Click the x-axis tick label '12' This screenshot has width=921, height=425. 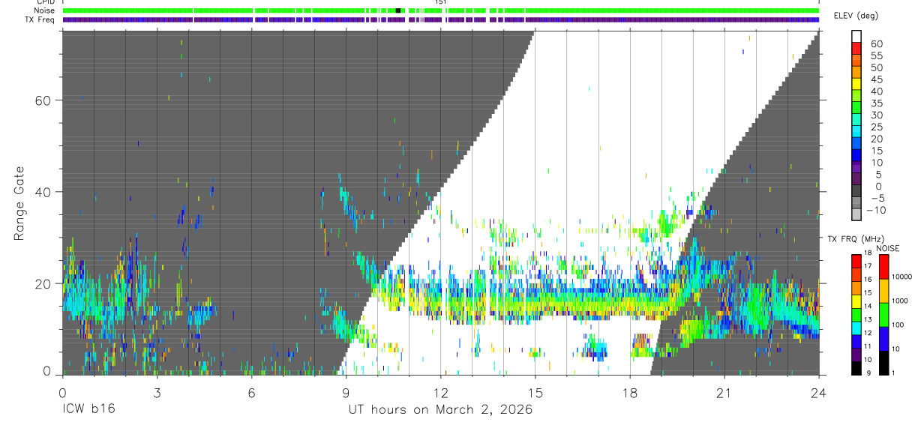440,393
